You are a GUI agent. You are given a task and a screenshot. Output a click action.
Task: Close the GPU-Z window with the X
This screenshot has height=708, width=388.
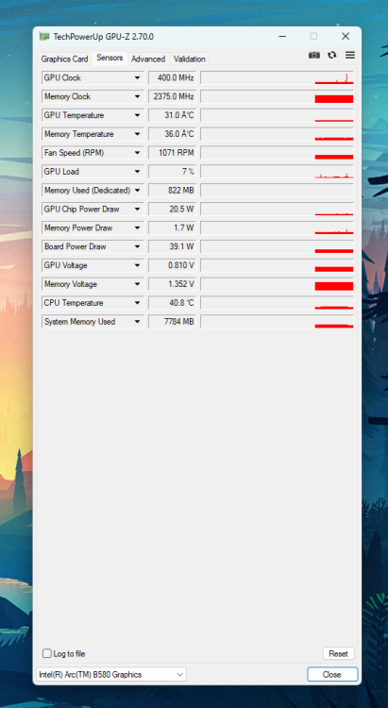pyautogui.click(x=346, y=37)
